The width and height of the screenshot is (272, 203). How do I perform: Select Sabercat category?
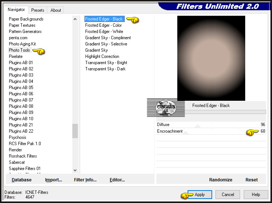[17, 162]
